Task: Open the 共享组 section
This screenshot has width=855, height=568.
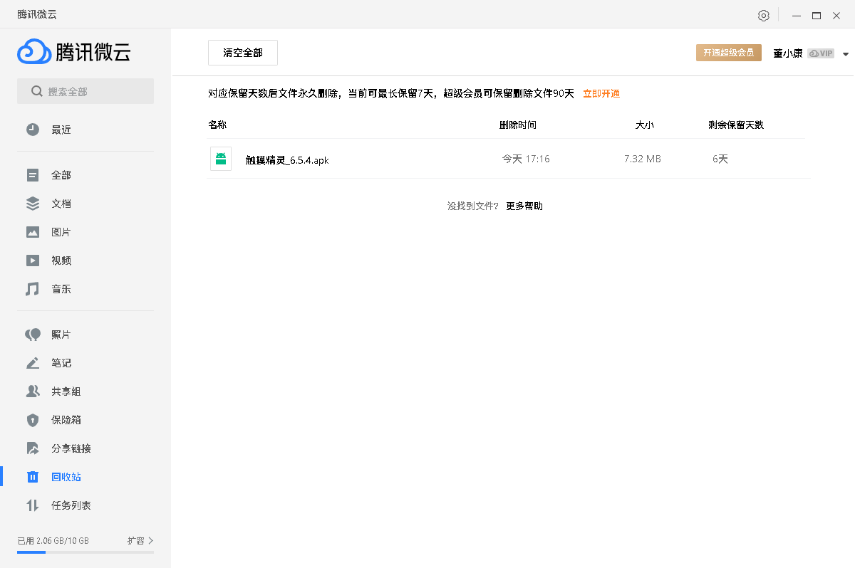Action: point(61,391)
